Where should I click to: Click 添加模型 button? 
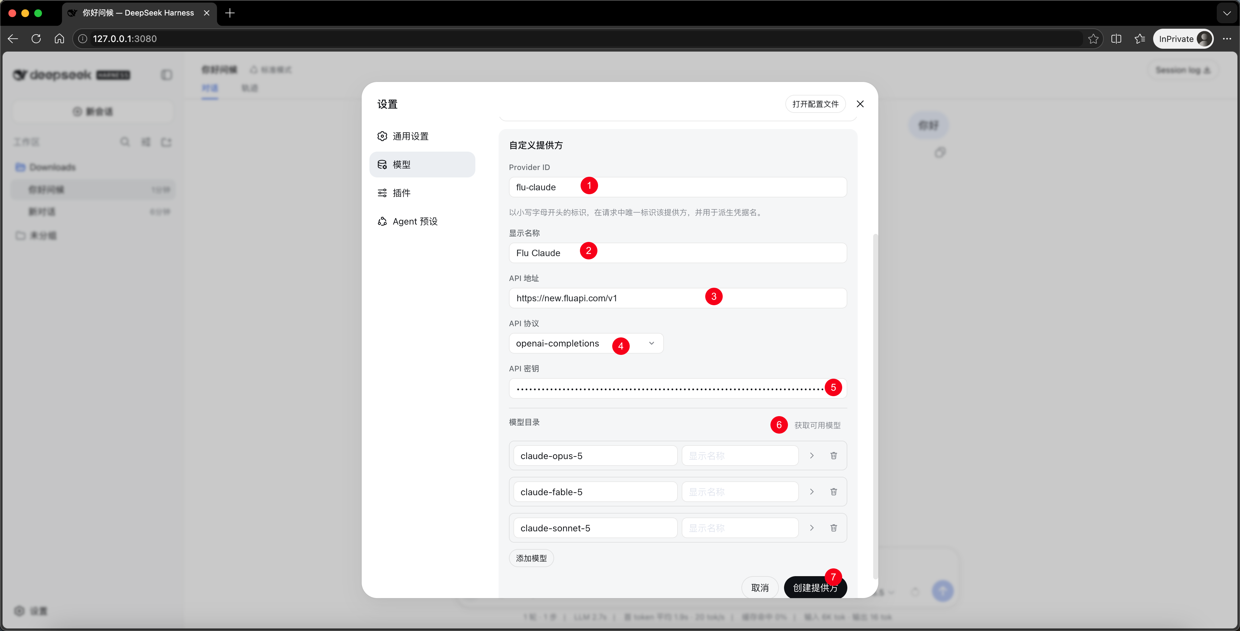click(x=531, y=558)
